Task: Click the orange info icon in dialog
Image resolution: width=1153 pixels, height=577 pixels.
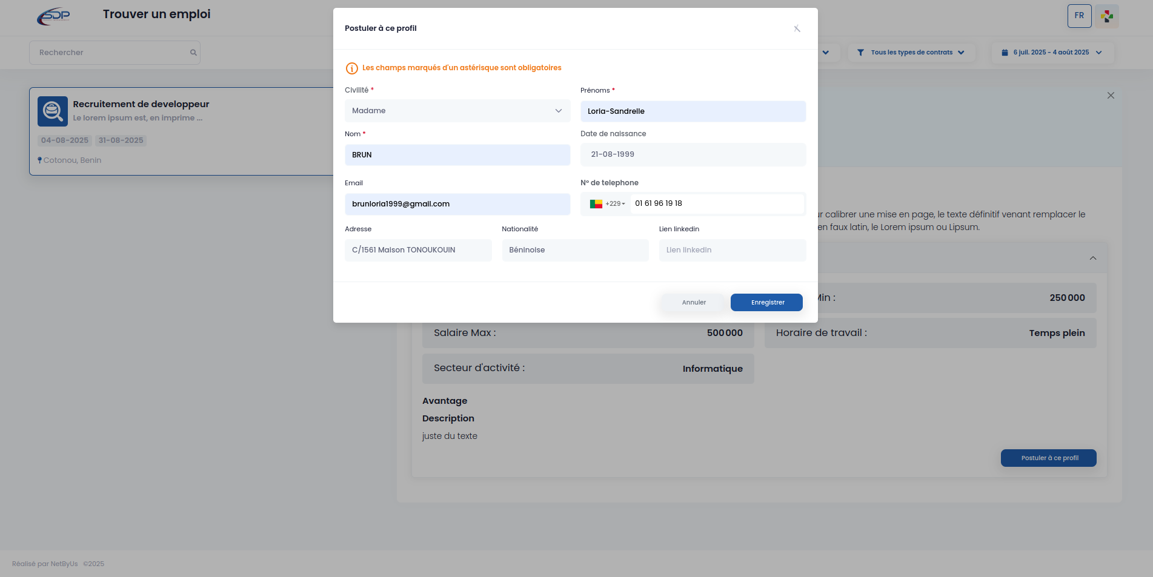Action: tap(351, 68)
